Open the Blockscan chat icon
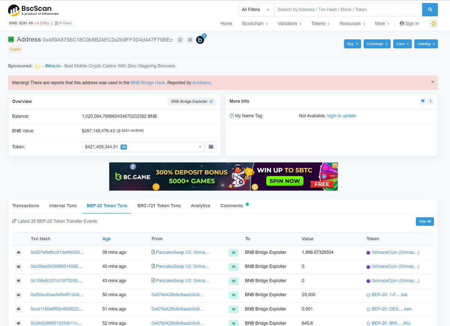 click(x=200, y=40)
